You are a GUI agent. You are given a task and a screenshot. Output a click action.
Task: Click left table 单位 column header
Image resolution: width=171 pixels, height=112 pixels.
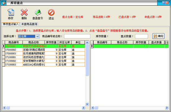pos(78,42)
